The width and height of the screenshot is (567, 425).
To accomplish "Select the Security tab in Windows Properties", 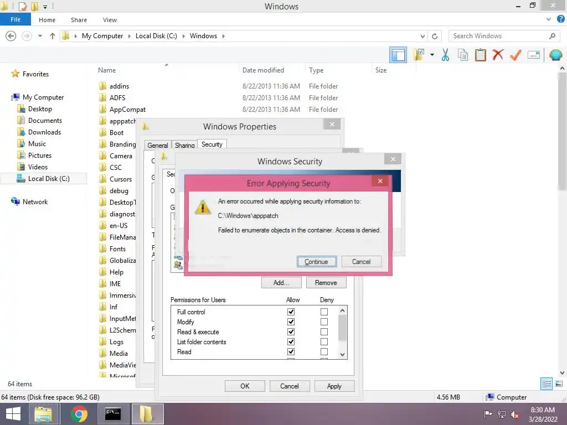I will click(x=212, y=144).
